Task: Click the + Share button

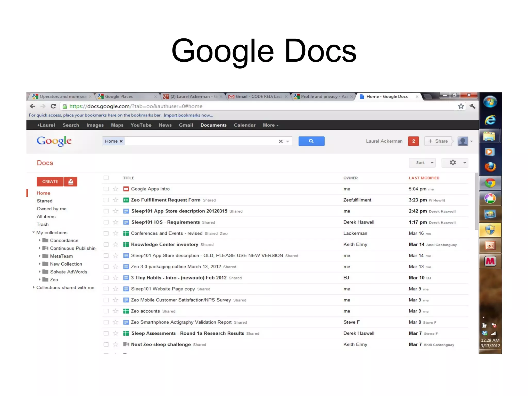Action: click(x=438, y=141)
